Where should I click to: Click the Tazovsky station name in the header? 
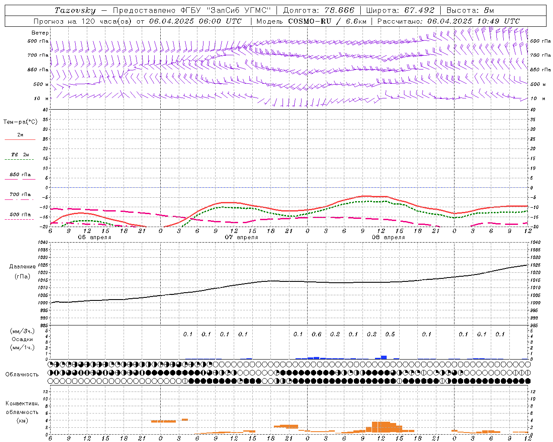click(75, 10)
